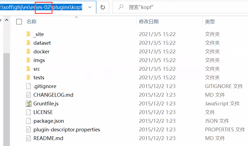Click the date cell of _site folder
Viewport: 248px width, 146px height.
[157, 34]
